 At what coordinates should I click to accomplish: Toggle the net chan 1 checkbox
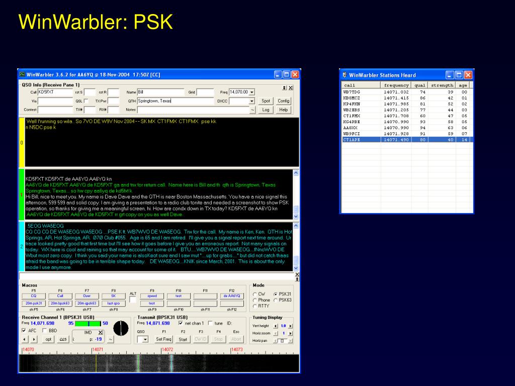(x=181, y=323)
